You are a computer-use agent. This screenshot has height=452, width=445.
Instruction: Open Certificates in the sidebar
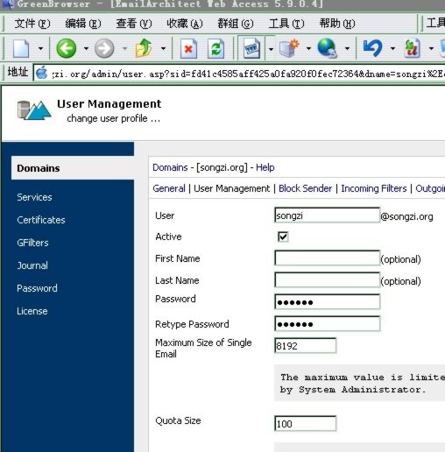point(41,220)
